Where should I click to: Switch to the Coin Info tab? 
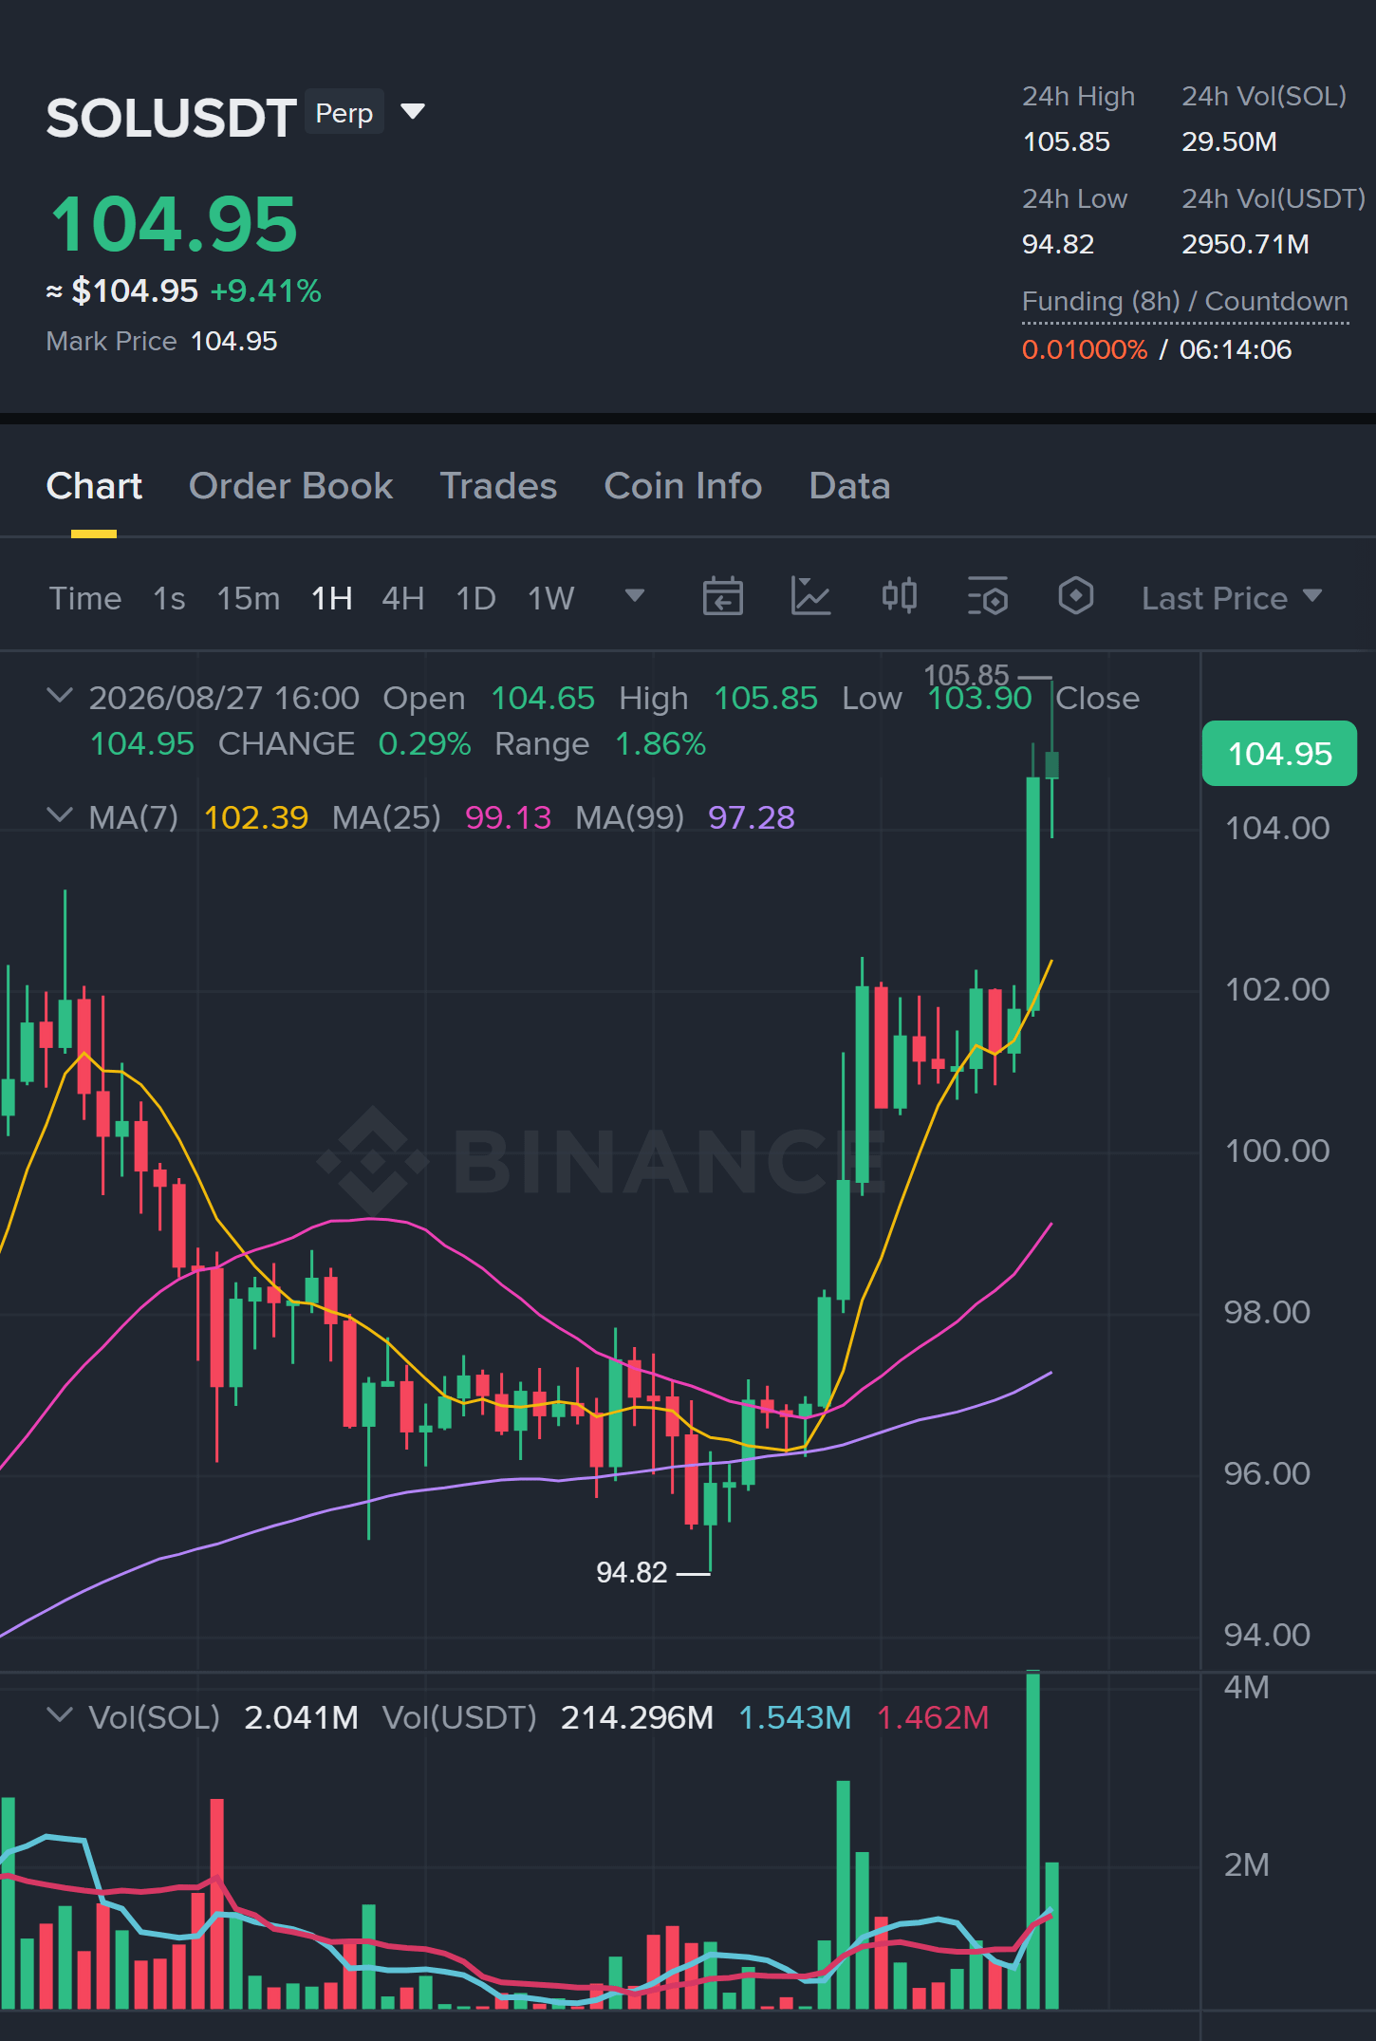(683, 486)
